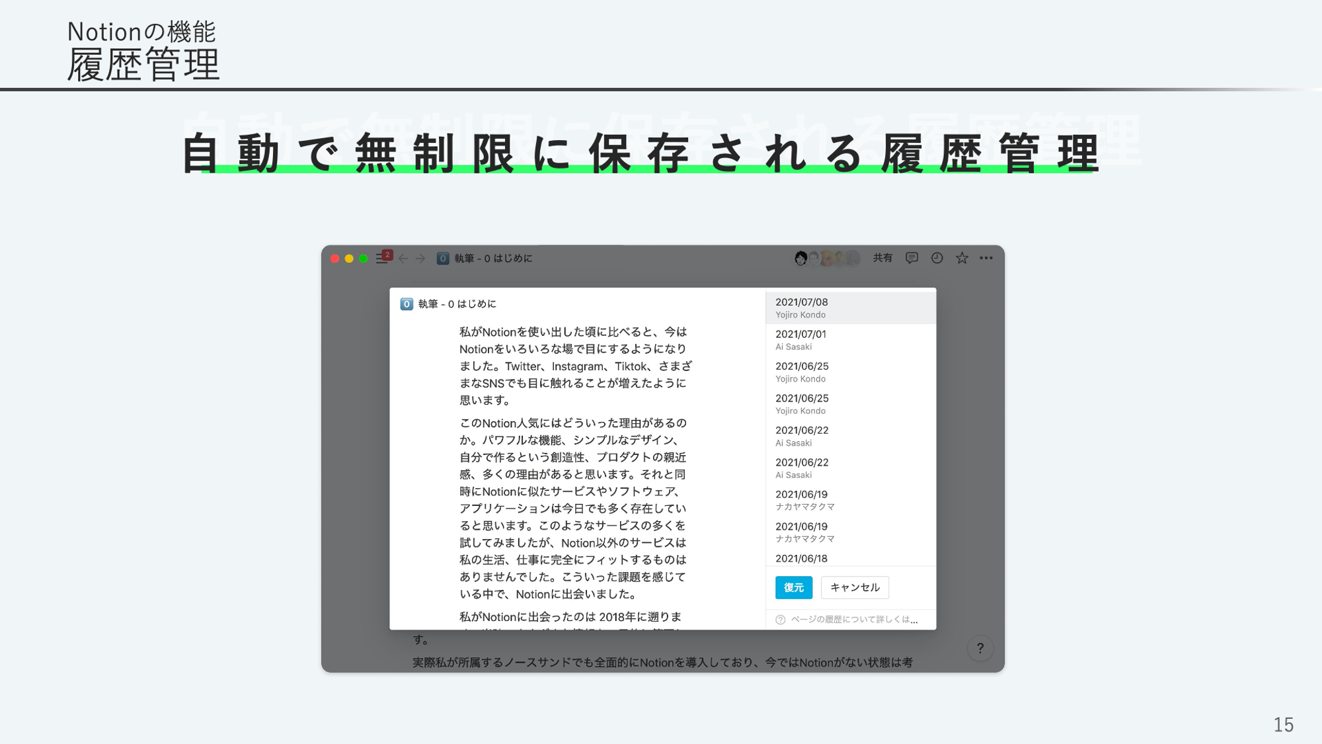Click the breadcrumb page title 執筆 - 0 はじめに
Screen dimensions: 1322x744
click(492, 259)
